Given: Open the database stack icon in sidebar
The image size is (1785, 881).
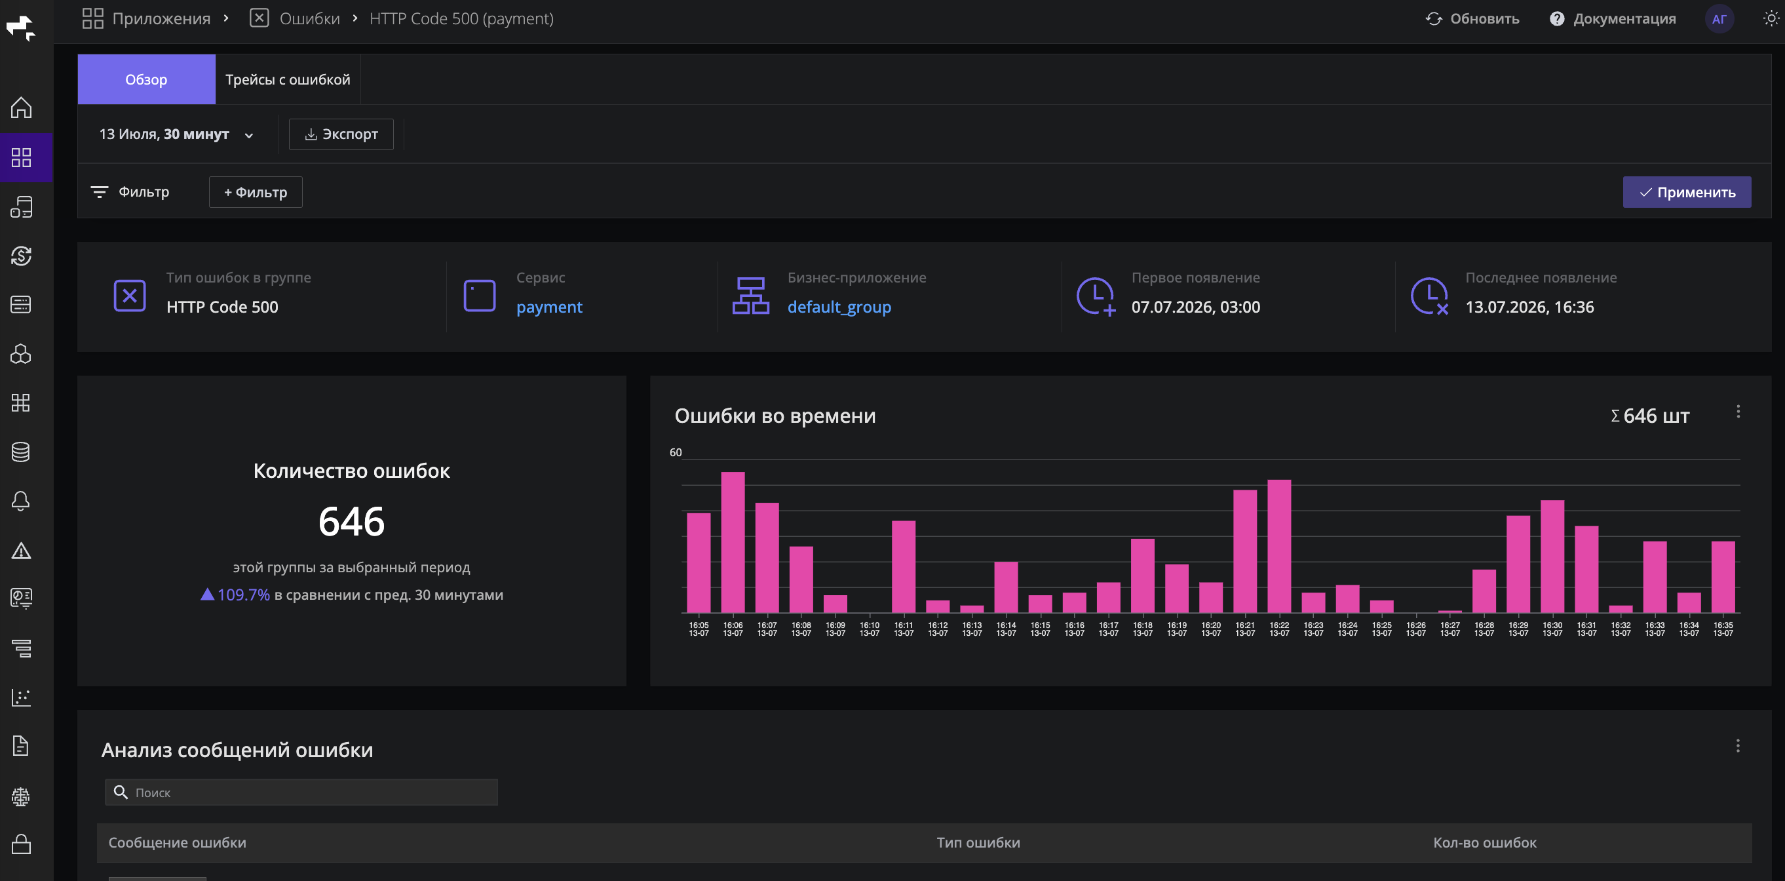Looking at the screenshot, I should (x=21, y=452).
